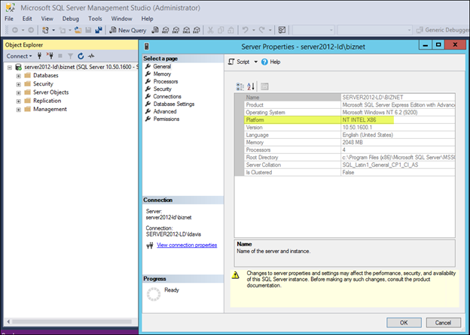Click the Copy icon in toolbar
The height and width of the screenshot is (335, 470).
[x=221, y=30]
